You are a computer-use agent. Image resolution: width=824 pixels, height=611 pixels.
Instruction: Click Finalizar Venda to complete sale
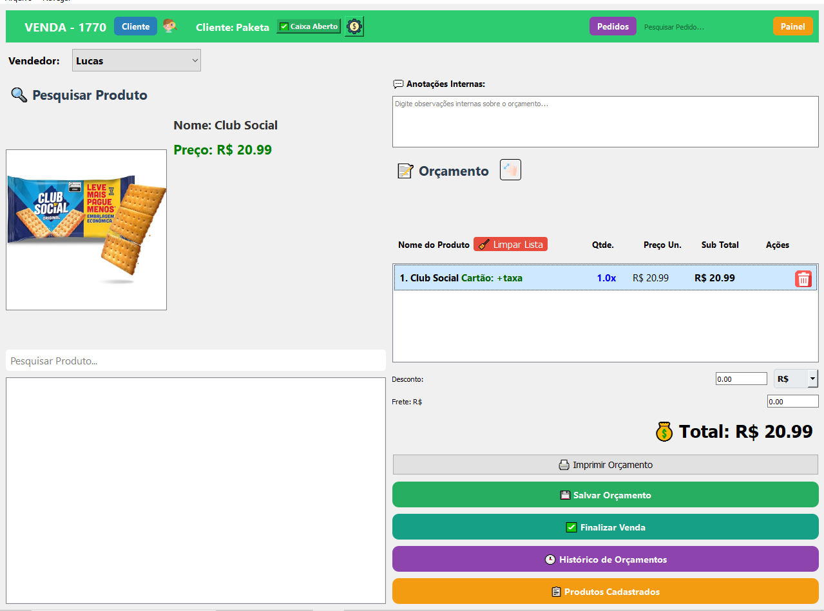605,527
